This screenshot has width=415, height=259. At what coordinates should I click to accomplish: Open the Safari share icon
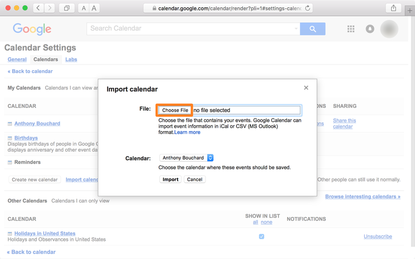point(394,8)
